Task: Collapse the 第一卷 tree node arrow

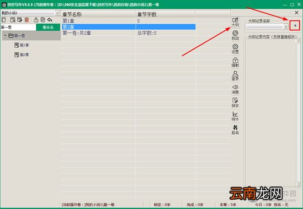Action: coord(5,36)
